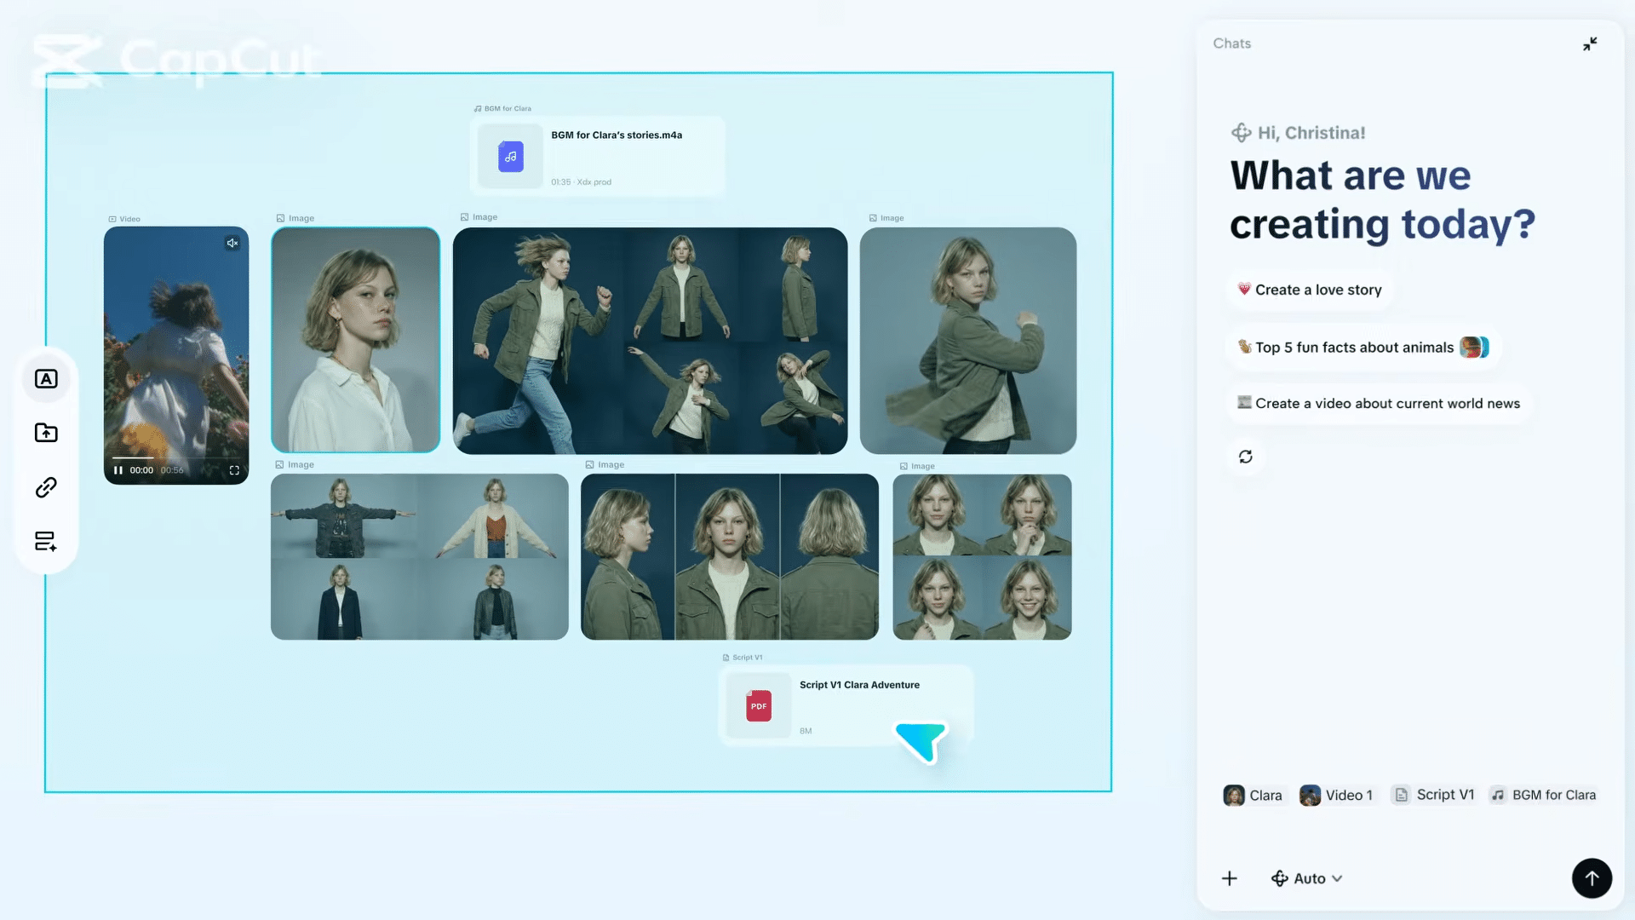Viewport: 1635px width, 920px height.
Task: Click the upload folder icon in the sidebar
Action: 46,433
